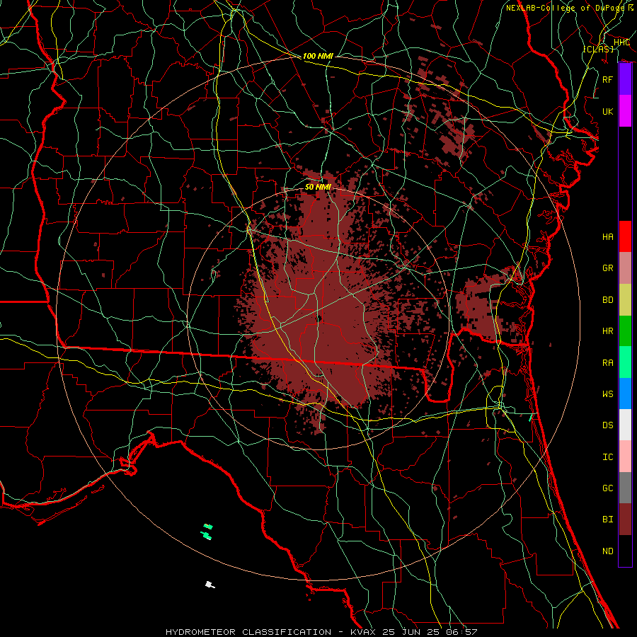Viewport: 637px width, 637px height.
Task: Click the HA red color swatch
Action: coord(625,236)
